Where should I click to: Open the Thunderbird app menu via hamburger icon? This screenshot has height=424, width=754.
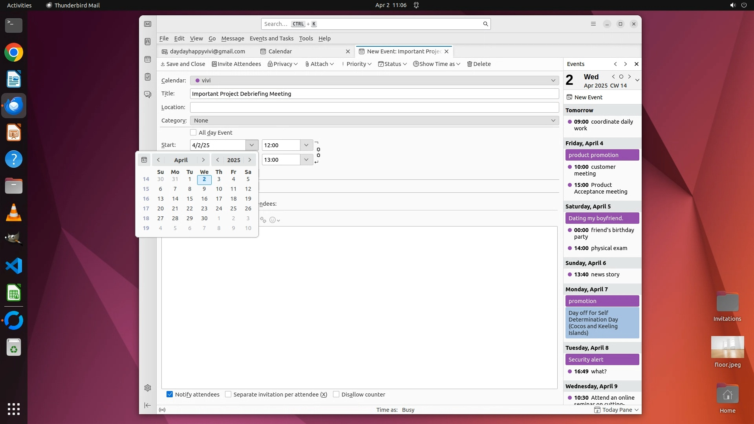pyautogui.click(x=593, y=24)
